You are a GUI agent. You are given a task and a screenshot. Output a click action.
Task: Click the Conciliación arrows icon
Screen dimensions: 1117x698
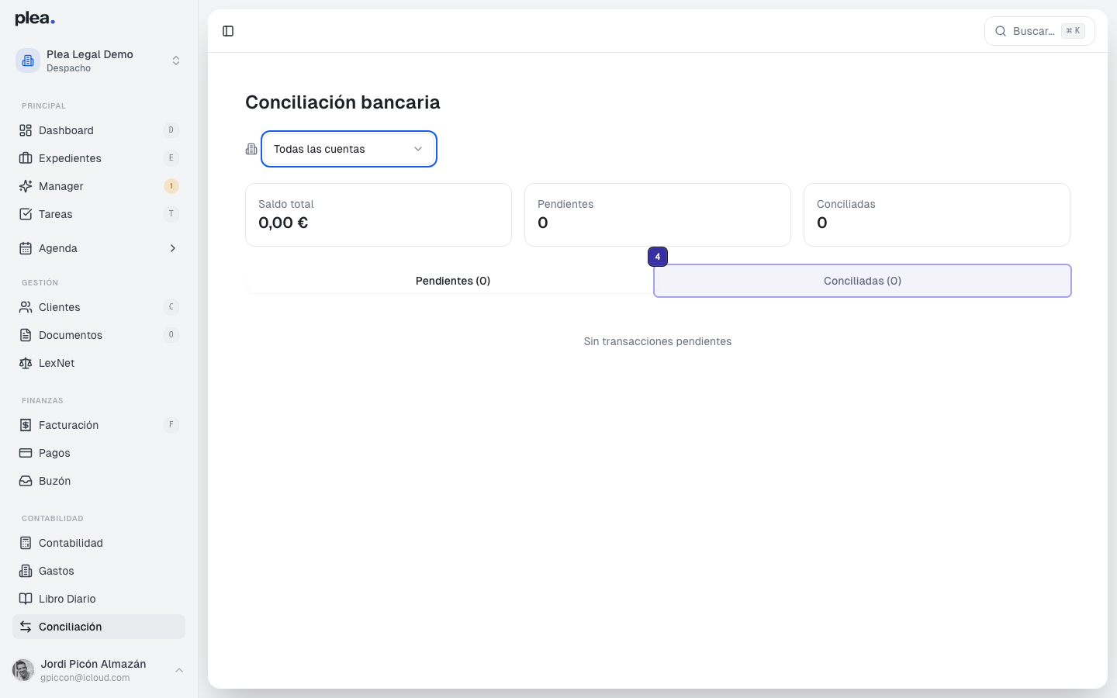click(26, 627)
